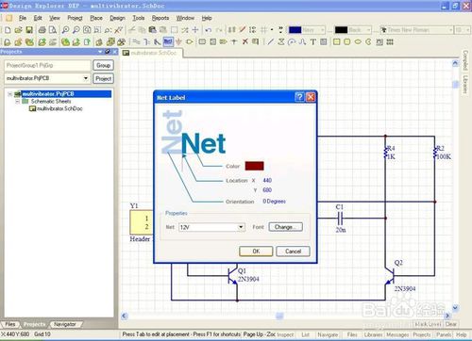Click the dark red Color swatch
Viewport: 472px width, 341px height.
point(254,166)
